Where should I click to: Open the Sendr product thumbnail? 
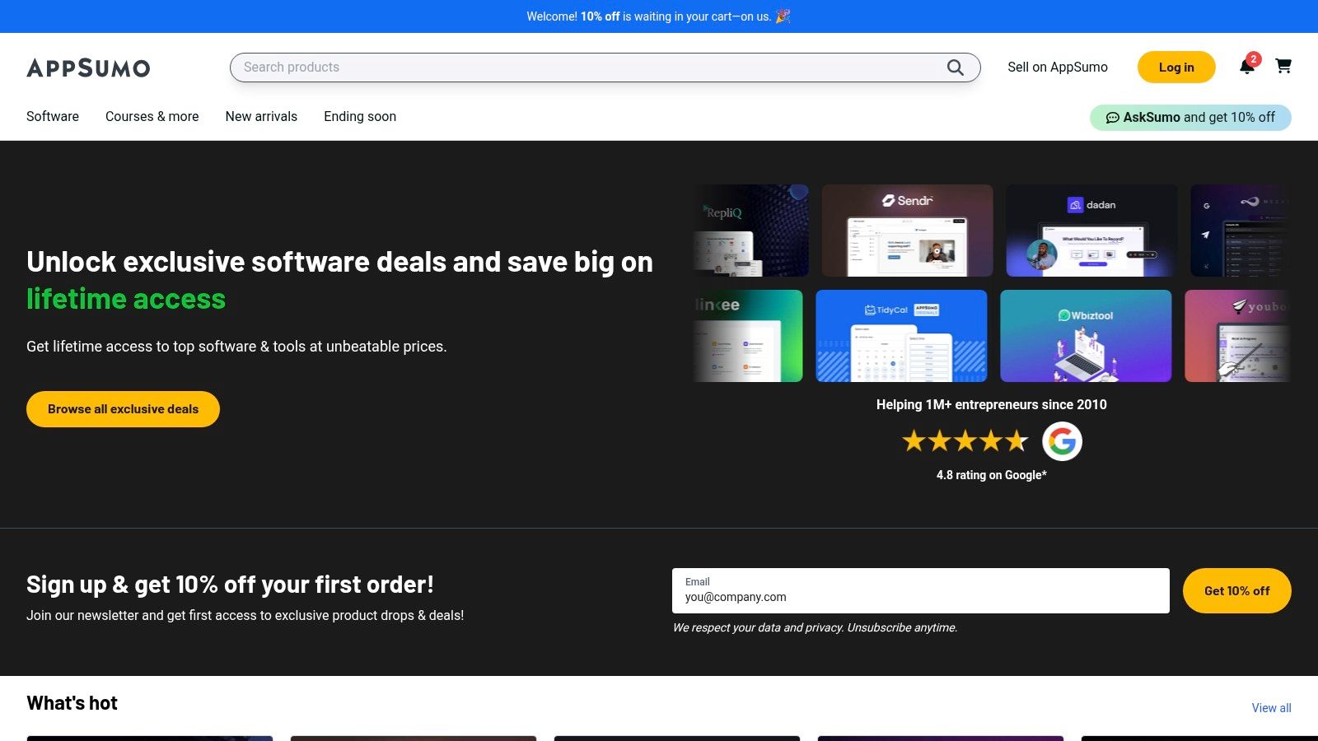tap(907, 231)
